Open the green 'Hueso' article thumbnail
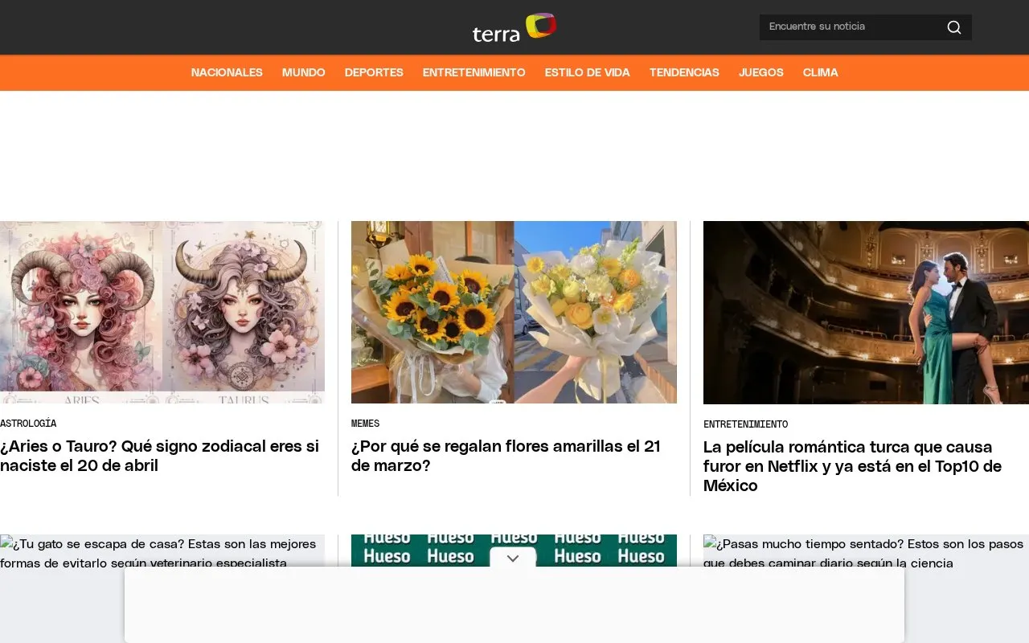 [x=514, y=551]
